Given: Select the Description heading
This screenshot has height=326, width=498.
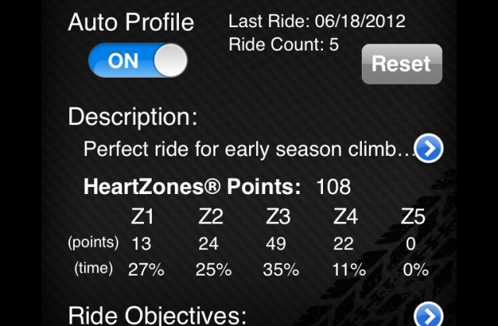Looking at the screenshot, I should click(x=133, y=117).
